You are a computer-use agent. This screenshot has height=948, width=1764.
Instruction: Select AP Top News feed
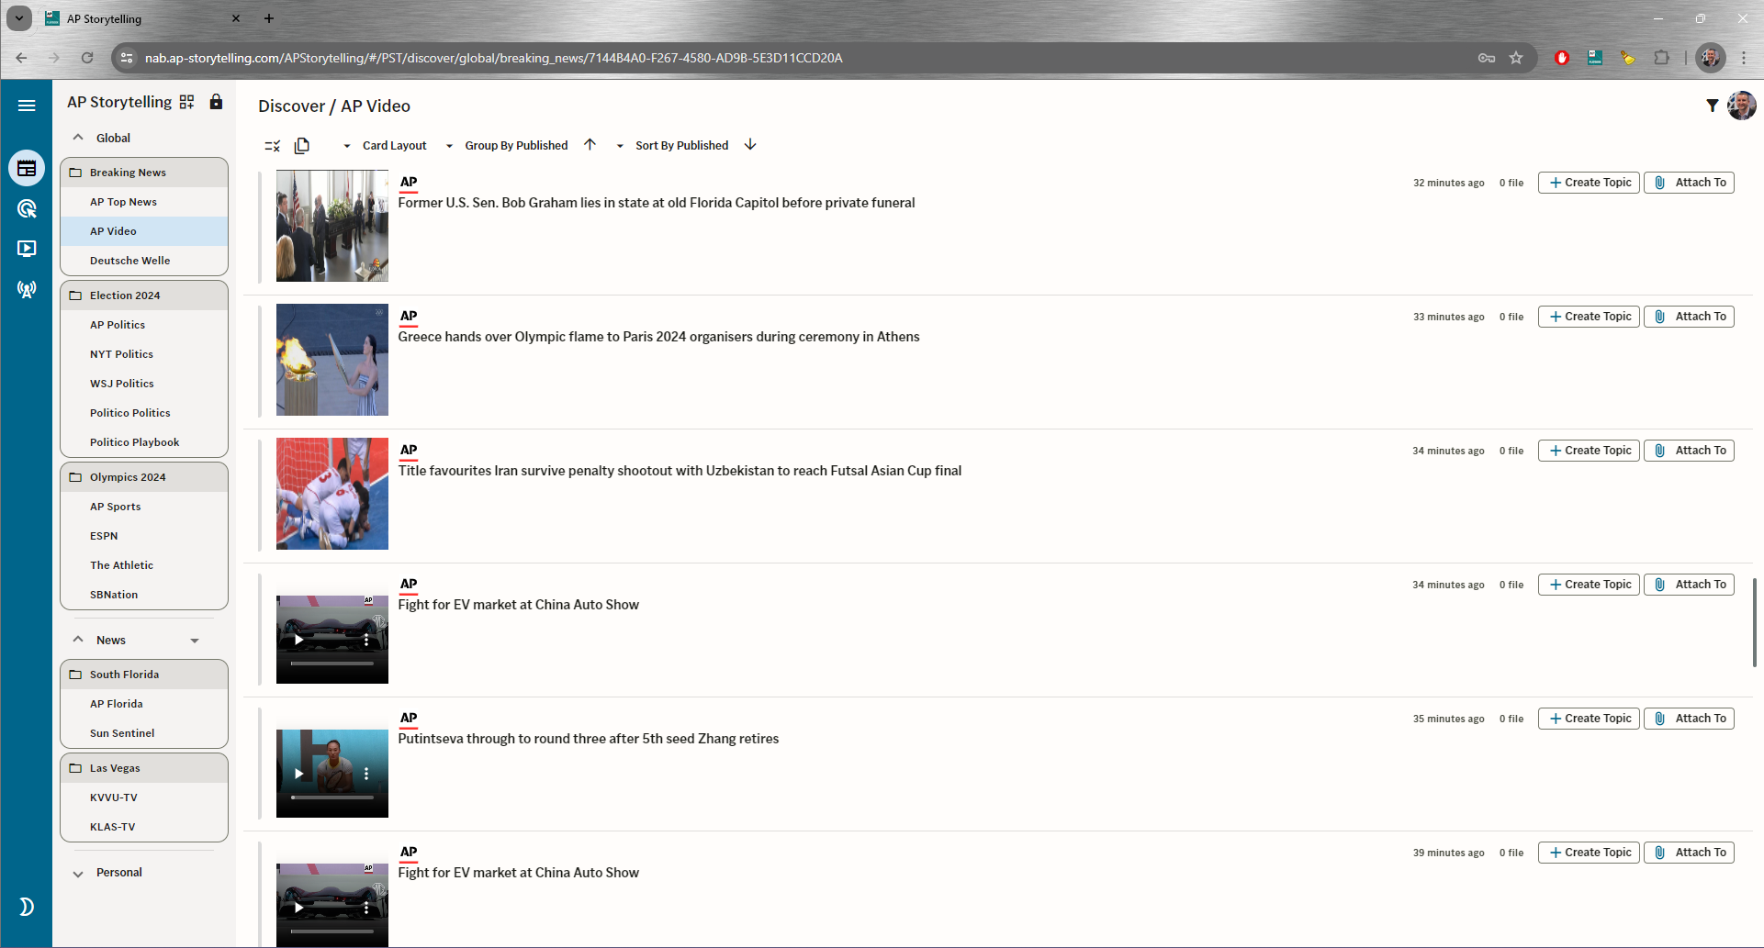coord(123,202)
